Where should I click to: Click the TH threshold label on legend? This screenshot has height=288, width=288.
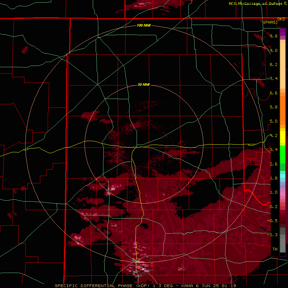tap(275, 249)
